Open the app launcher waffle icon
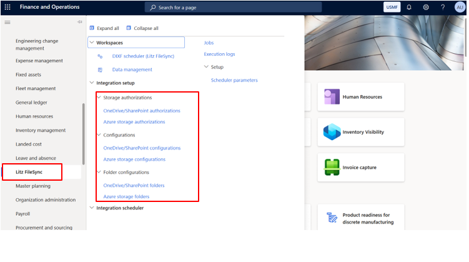 coord(7,7)
